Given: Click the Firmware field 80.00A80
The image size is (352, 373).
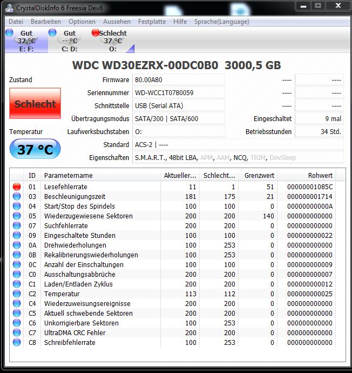Looking at the screenshot, I should click(x=179, y=79).
